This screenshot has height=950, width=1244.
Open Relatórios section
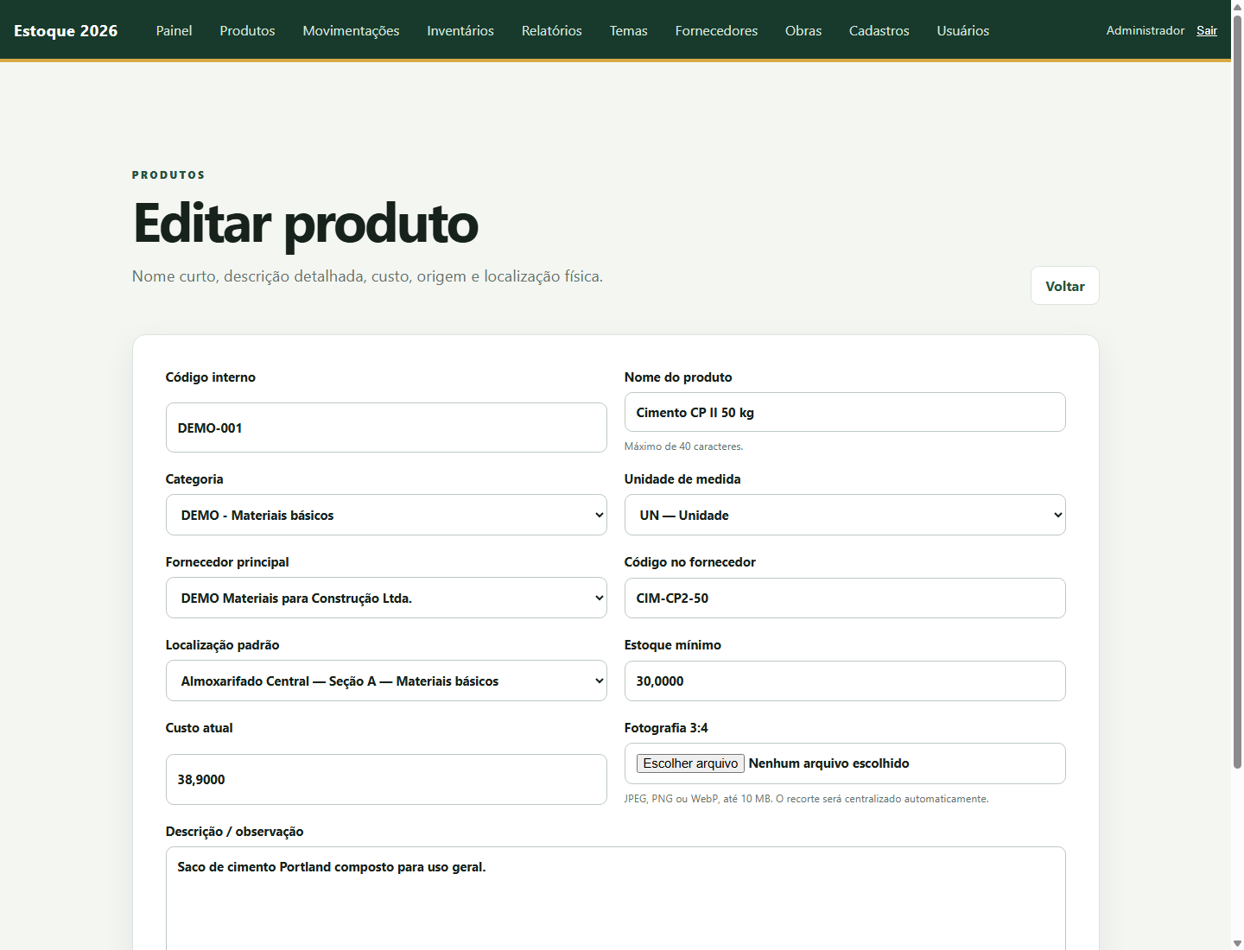[x=552, y=30]
